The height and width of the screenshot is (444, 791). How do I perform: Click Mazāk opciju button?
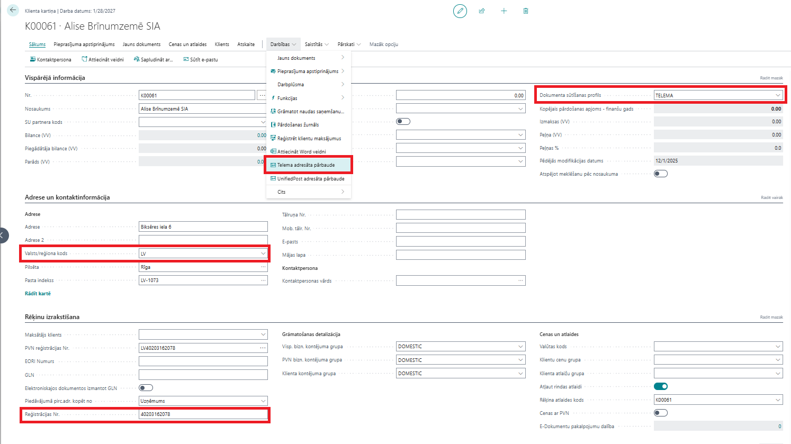tap(383, 44)
